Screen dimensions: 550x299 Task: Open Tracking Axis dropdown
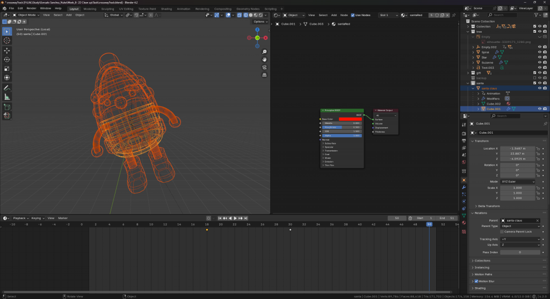point(520,239)
